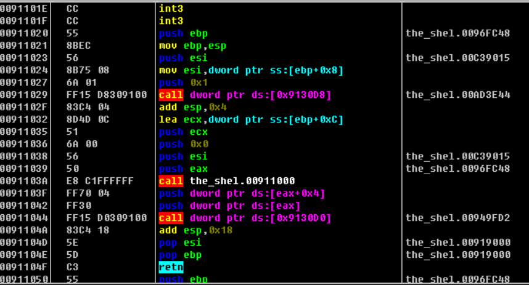Click call dword ptr ds:[0x9130D8]
This screenshot has width=529, height=285.
coord(245,95)
